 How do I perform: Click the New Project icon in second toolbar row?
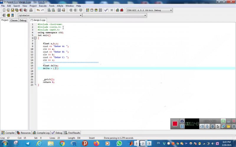coord(4,15)
